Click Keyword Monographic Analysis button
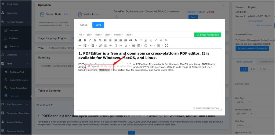Viewport: 275px width, 135px height. click(252, 48)
